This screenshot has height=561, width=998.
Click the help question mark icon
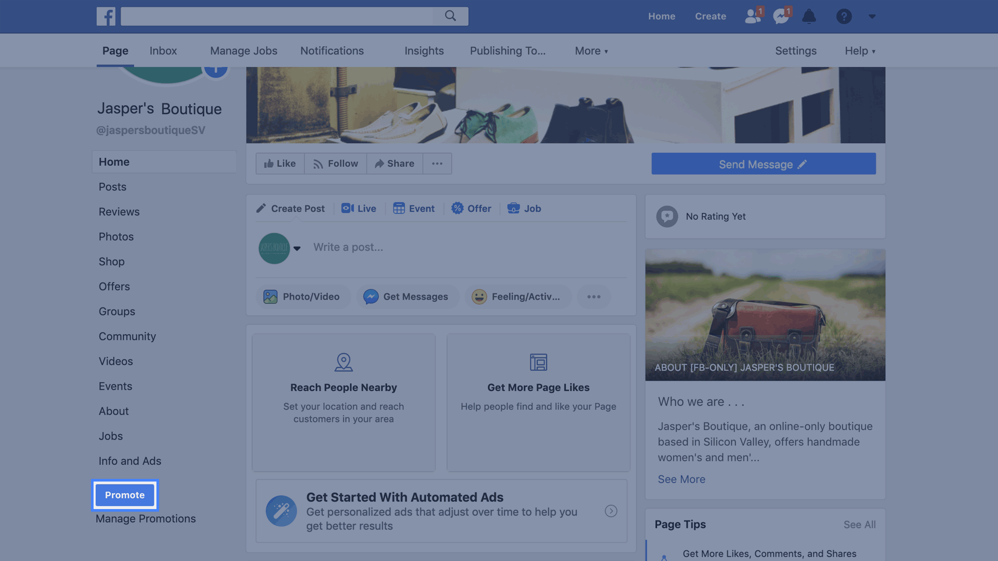(844, 16)
